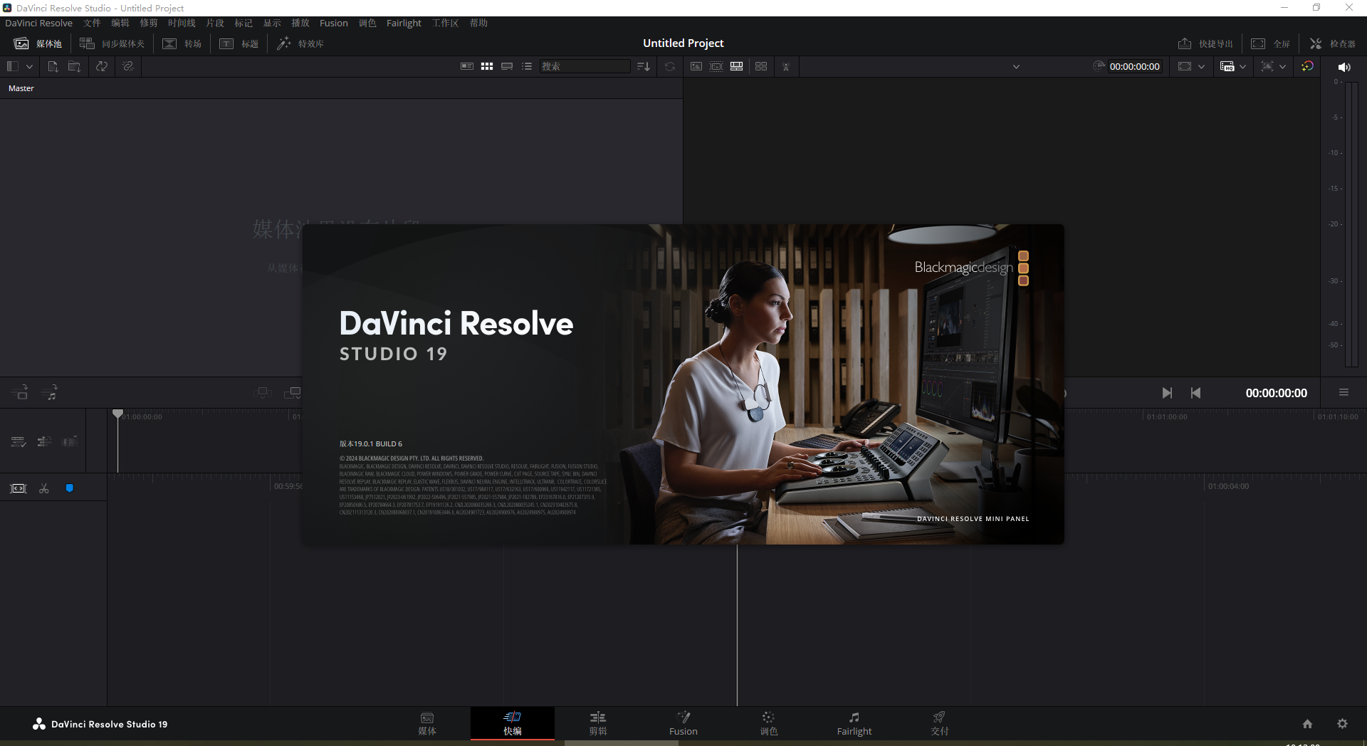
Task: Mute audio with the speaker icon
Action: tap(1344, 67)
